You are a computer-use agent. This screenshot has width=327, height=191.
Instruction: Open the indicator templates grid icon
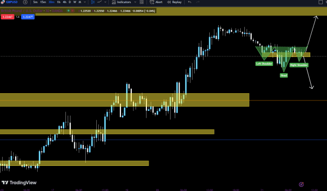(142, 2)
